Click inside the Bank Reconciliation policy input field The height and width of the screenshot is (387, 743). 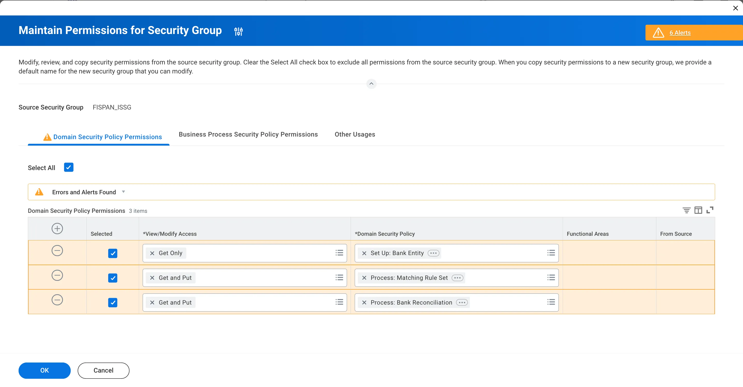456,302
